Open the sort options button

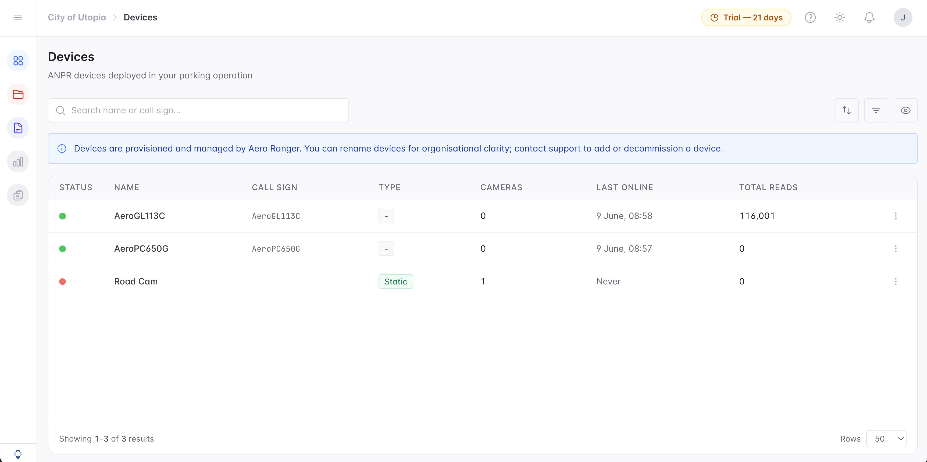[x=846, y=110]
